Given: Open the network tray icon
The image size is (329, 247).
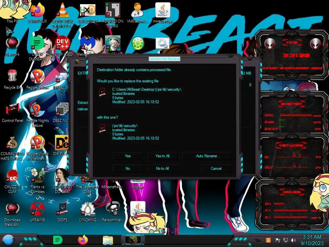Looking at the screenshot, I should 286,240.
